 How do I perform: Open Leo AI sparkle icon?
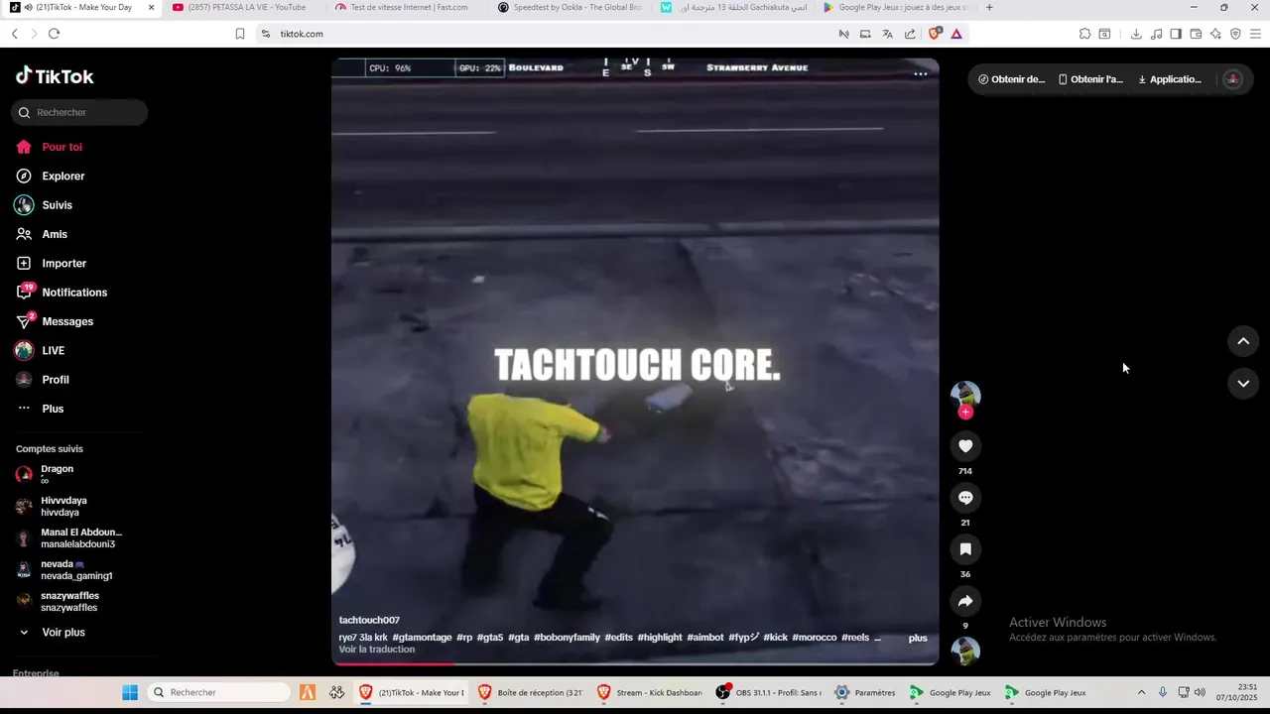(x=1215, y=34)
